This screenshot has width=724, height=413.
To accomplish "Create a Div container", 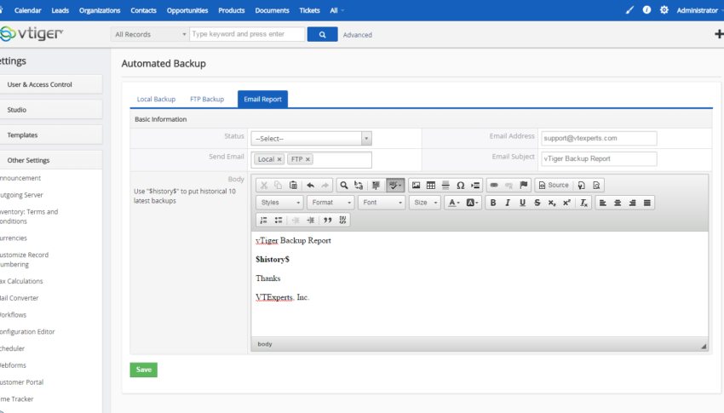I will (x=342, y=220).
